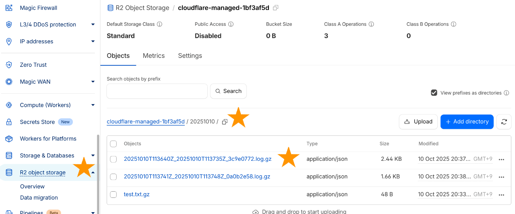
Task: Copy the 20251010 directory path
Action: click(225, 122)
